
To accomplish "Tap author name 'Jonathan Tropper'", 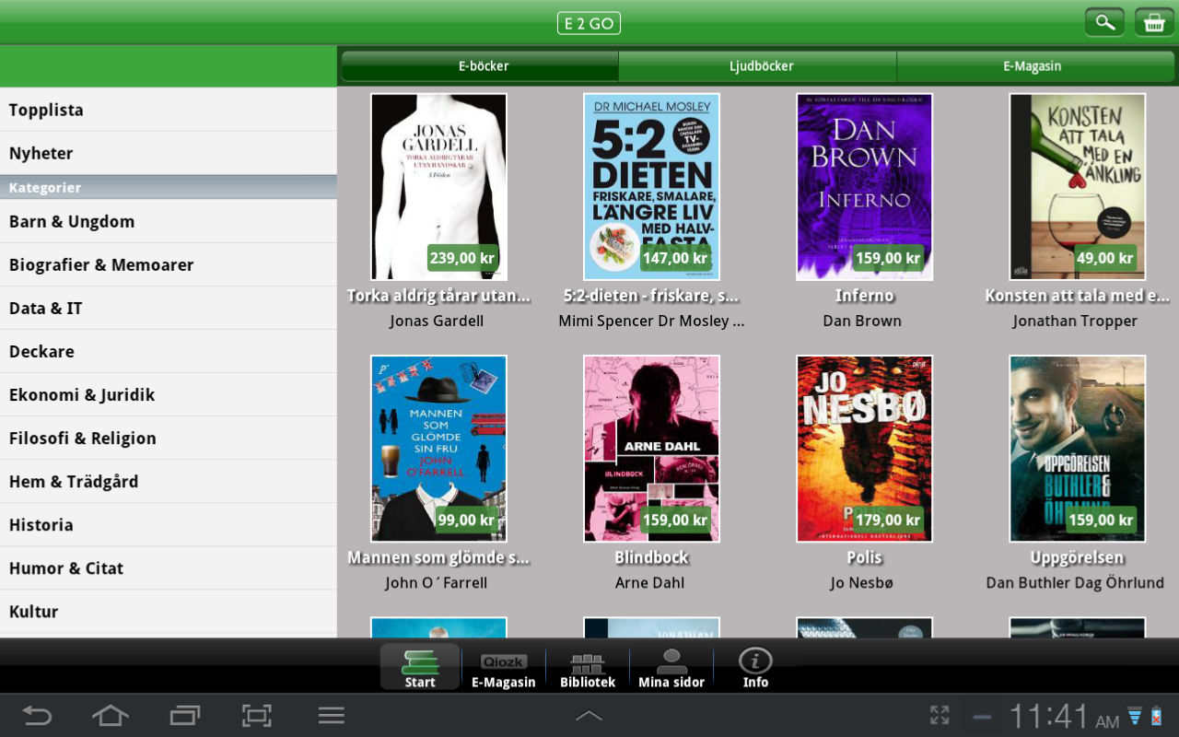I will pos(1075,321).
